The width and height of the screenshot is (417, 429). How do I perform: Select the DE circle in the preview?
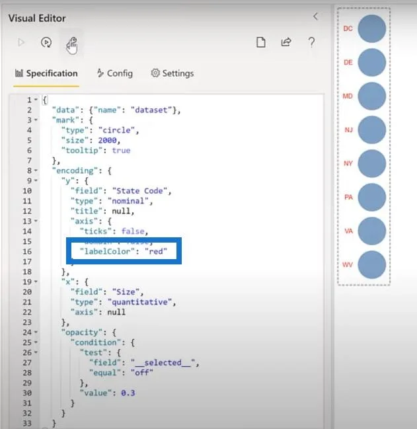(372, 62)
